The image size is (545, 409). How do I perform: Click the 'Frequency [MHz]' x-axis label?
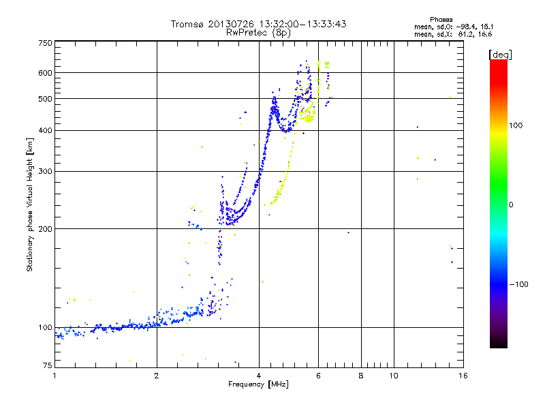(258, 384)
